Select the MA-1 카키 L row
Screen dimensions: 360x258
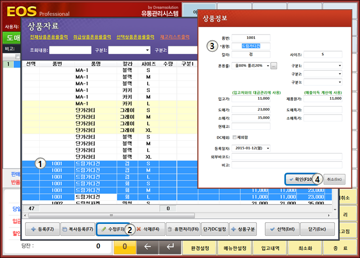(x=110, y=103)
